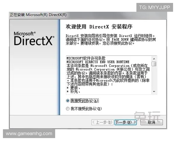Click the title bar text '正在安装 Microsoft(R) DirectX(R)'
Screen dimensions: 176x141
[38, 15]
